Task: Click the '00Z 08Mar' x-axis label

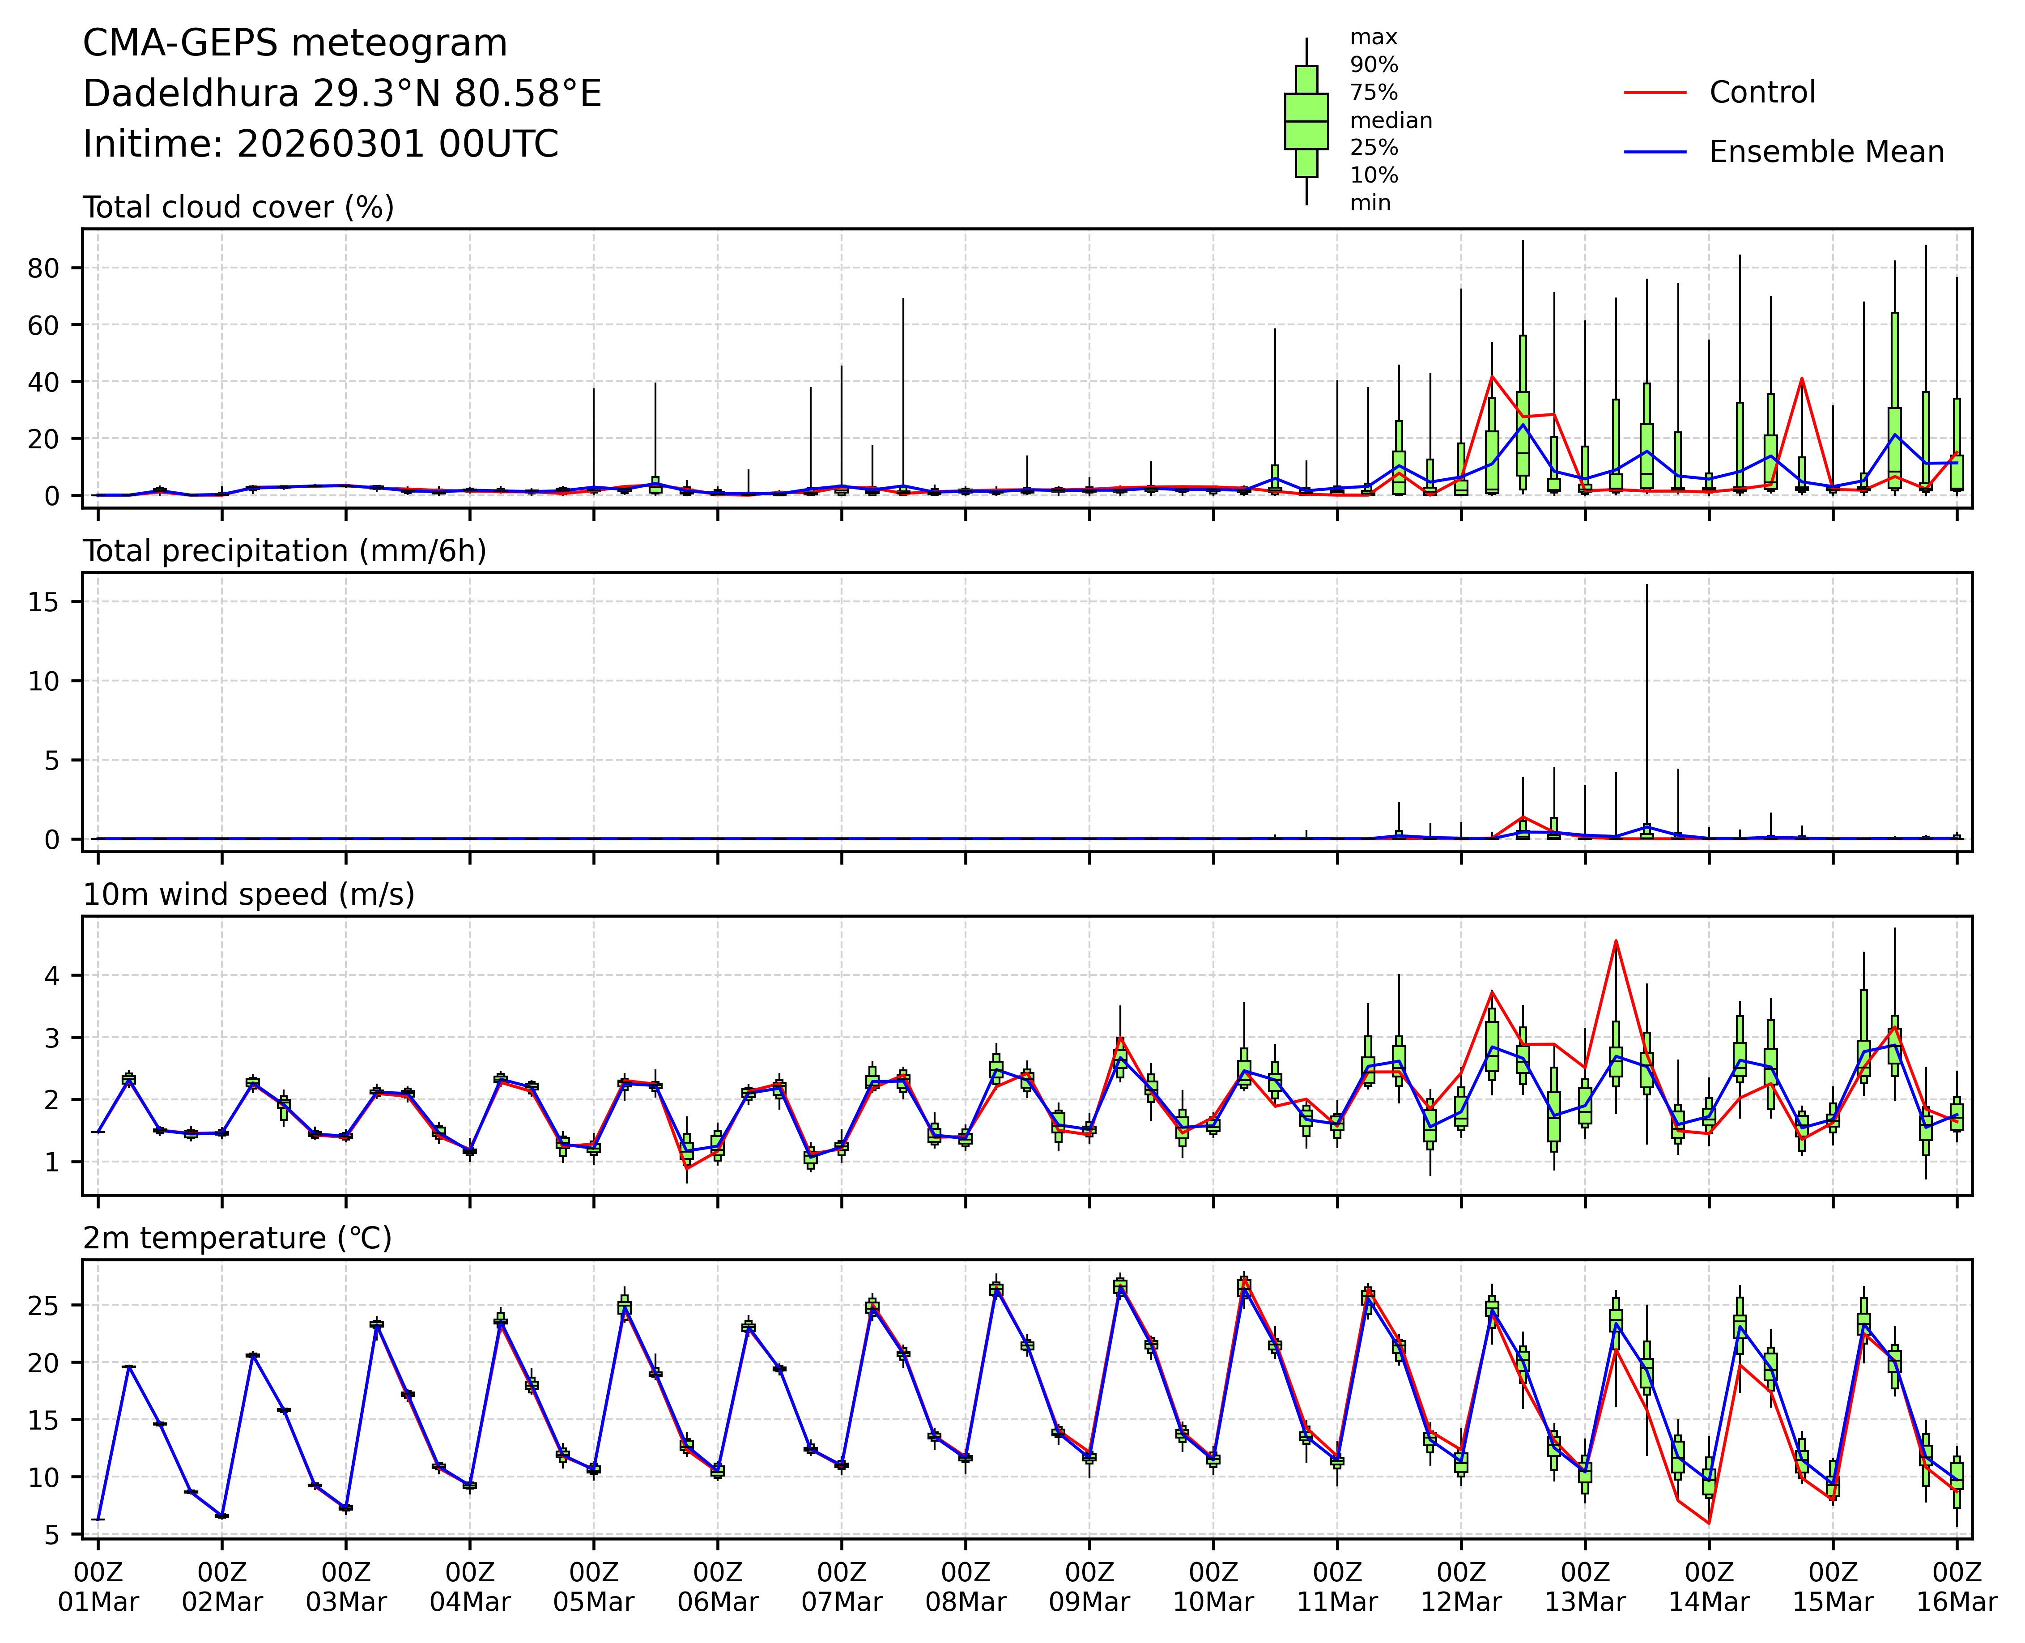Action: 965,1587
